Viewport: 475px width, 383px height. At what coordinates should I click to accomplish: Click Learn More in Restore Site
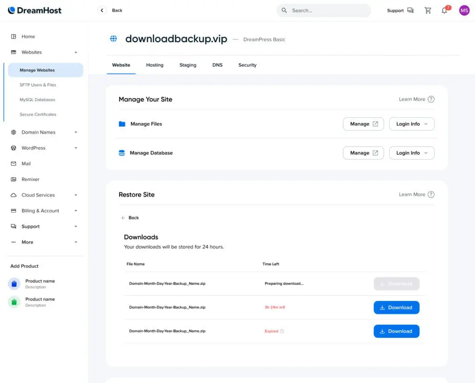click(x=412, y=194)
